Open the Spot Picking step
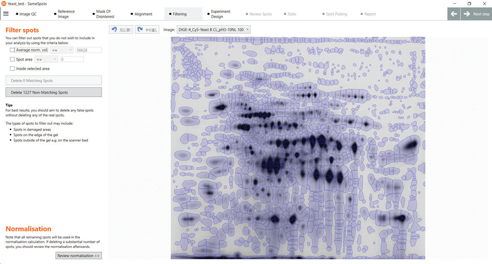The height and width of the screenshot is (264, 492). (x=335, y=14)
